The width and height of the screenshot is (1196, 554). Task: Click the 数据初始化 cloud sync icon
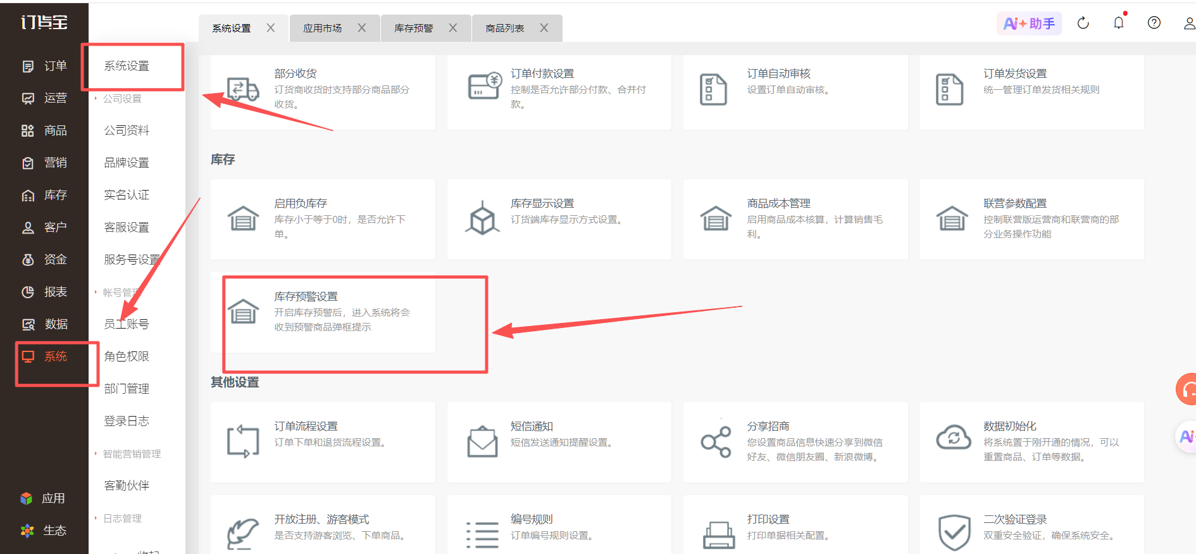click(953, 438)
